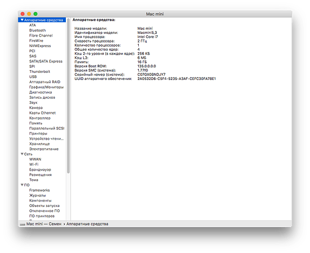Open the Тома entry
The width and height of the screenshot is (310, 253).
pyautogui.click(x=33, y=180)
